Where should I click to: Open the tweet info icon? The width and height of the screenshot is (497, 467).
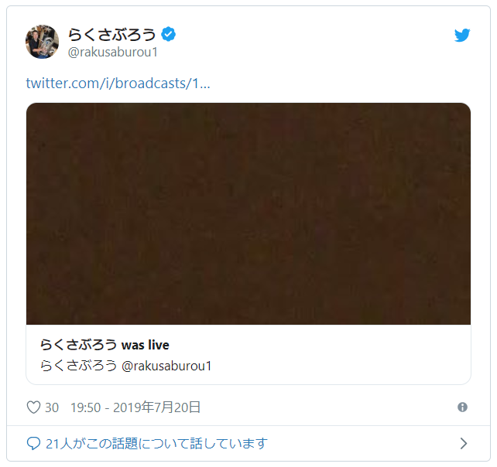click(462, 407)
